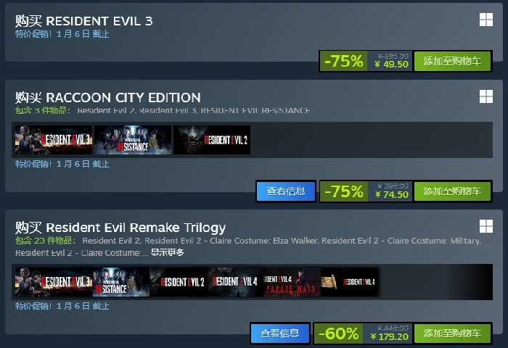Open Resident Evil 2 thumbnail in Raccoon City bundle
Screen dimensions: 508x348
(212, 140)
